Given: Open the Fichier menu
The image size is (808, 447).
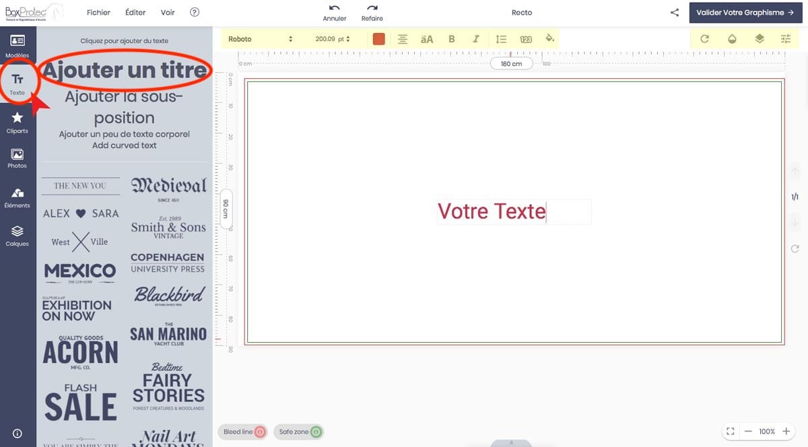Looking at the screenshot, I should click(x=98, y=13).
